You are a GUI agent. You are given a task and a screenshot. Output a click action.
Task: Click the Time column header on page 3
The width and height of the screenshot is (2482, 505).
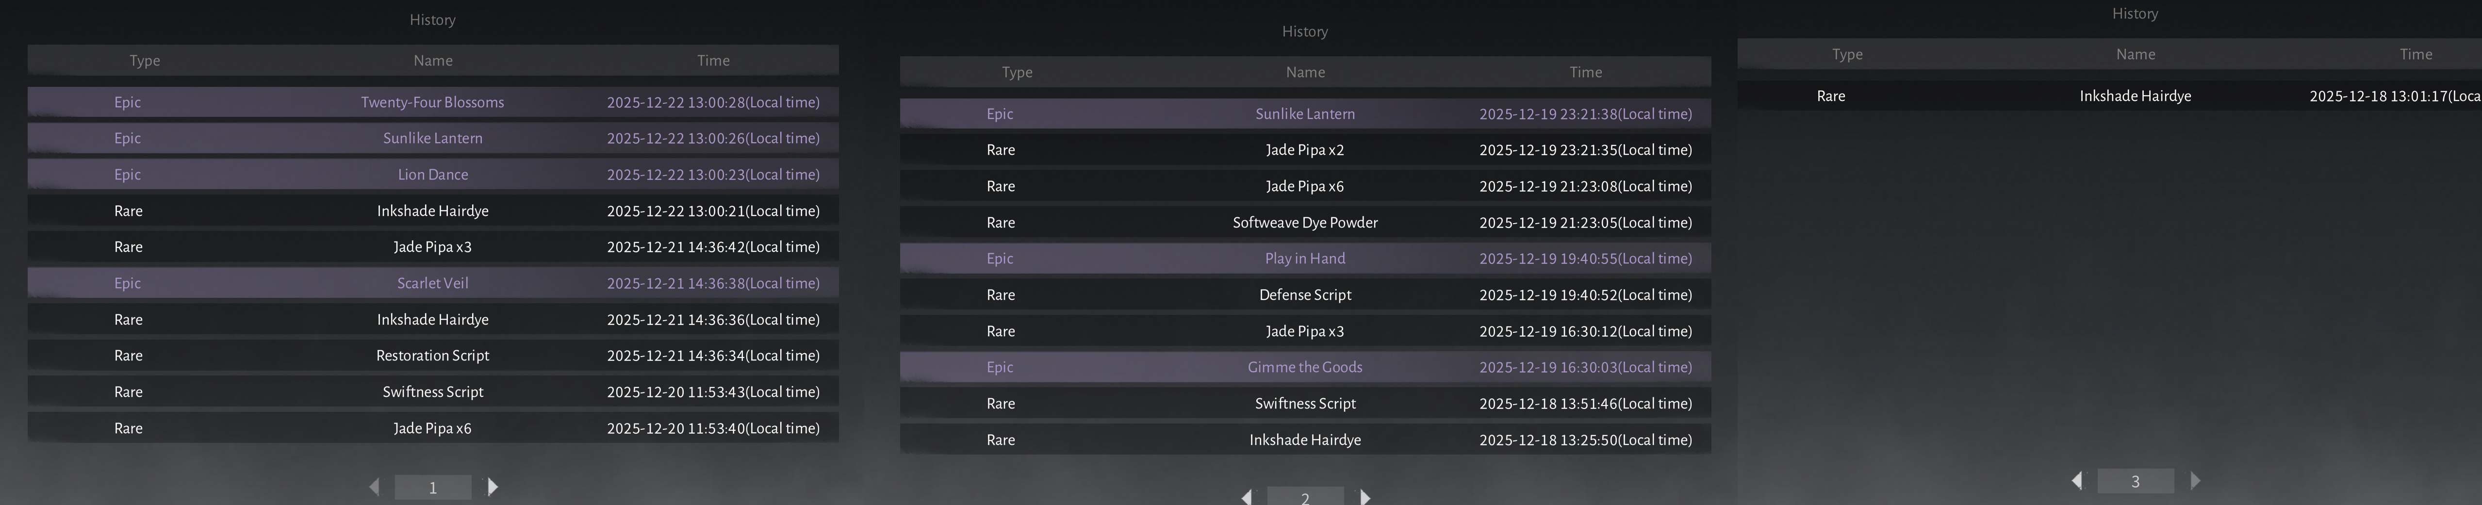(2416, 55)
